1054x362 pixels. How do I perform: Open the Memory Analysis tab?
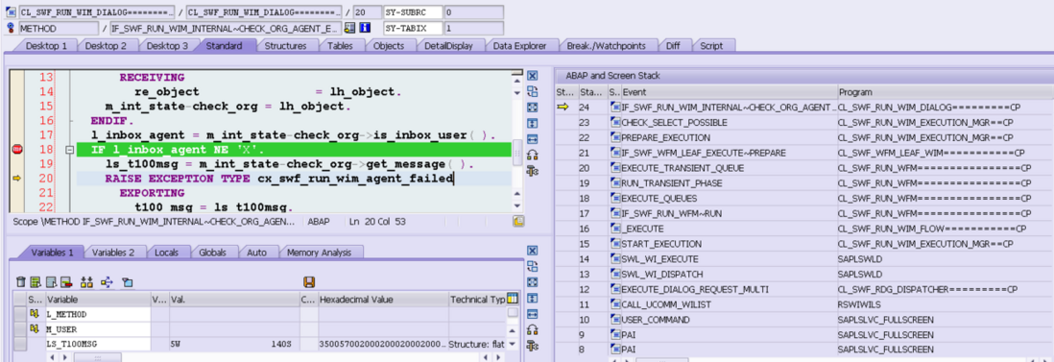[319, 253]
